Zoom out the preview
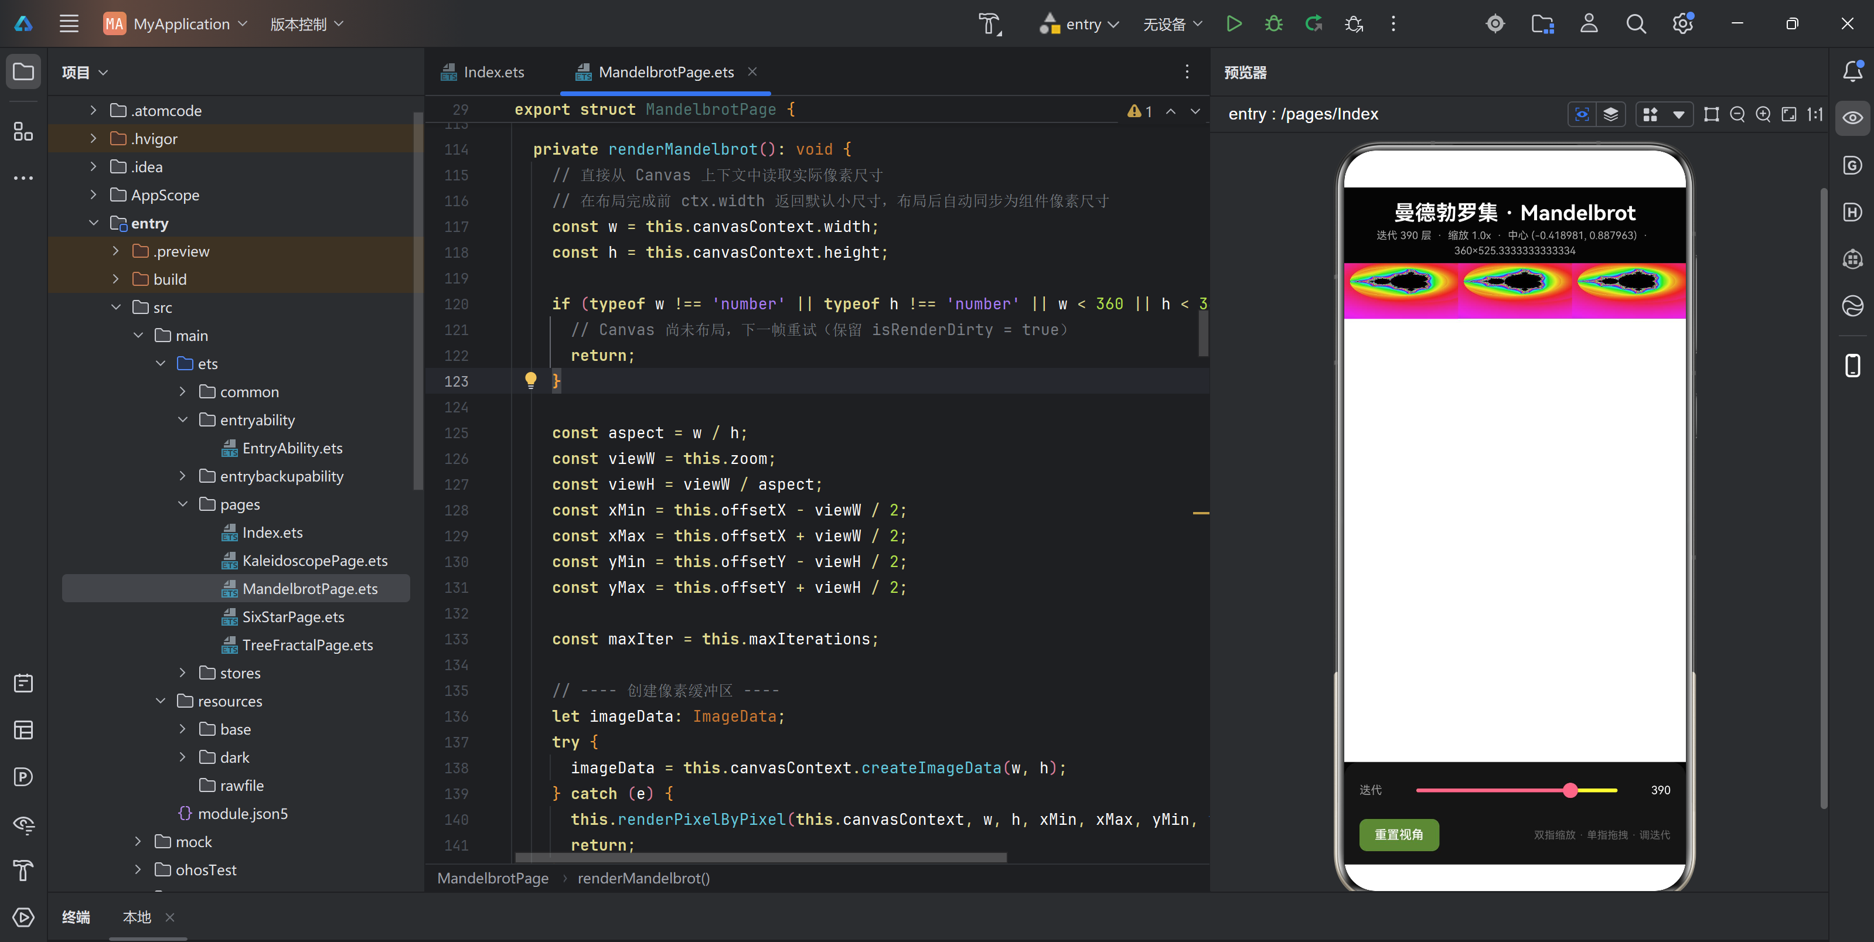Viewport: 1874px width, 942px height. point(1737,114)
